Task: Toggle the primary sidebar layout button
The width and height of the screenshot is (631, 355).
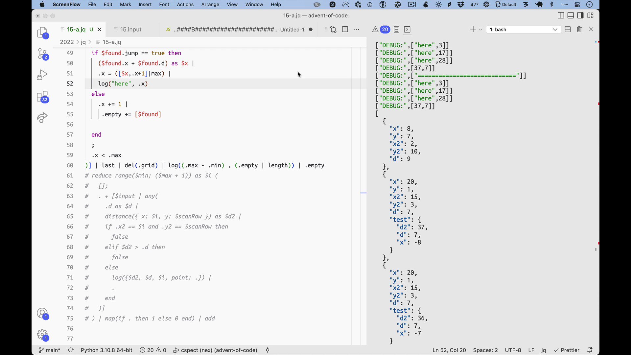Action: coord(561,15)
